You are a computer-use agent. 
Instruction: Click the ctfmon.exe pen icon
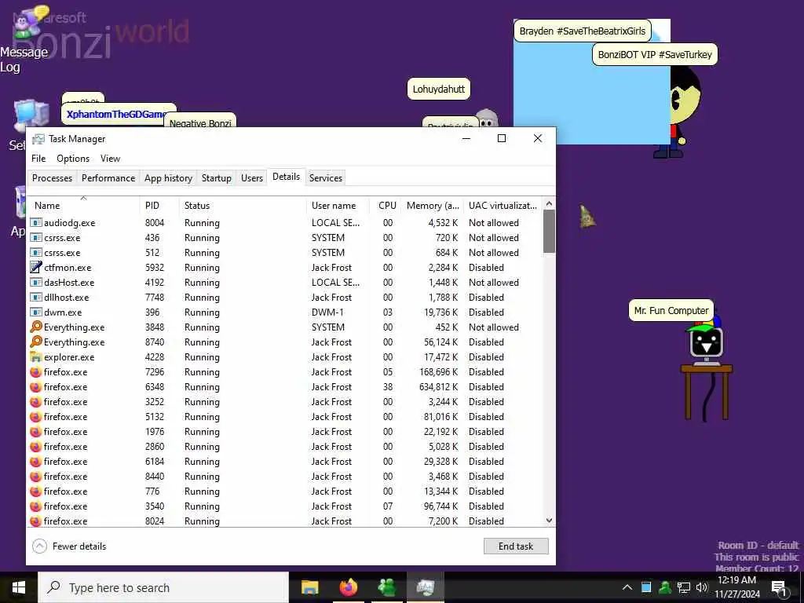[36, 267]
